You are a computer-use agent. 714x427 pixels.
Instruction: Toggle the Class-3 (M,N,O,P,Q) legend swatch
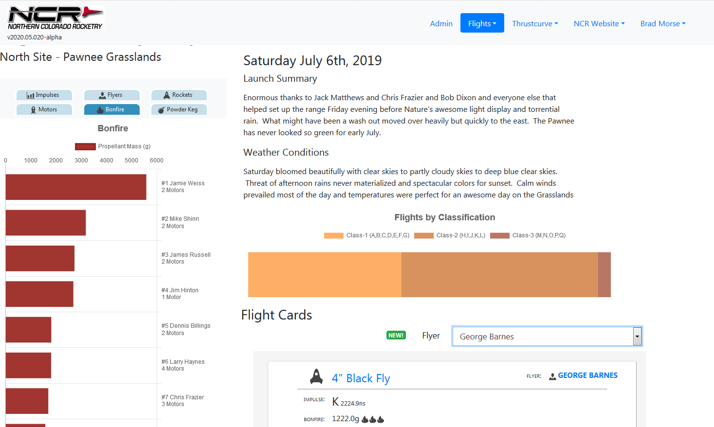pos(499,235)
